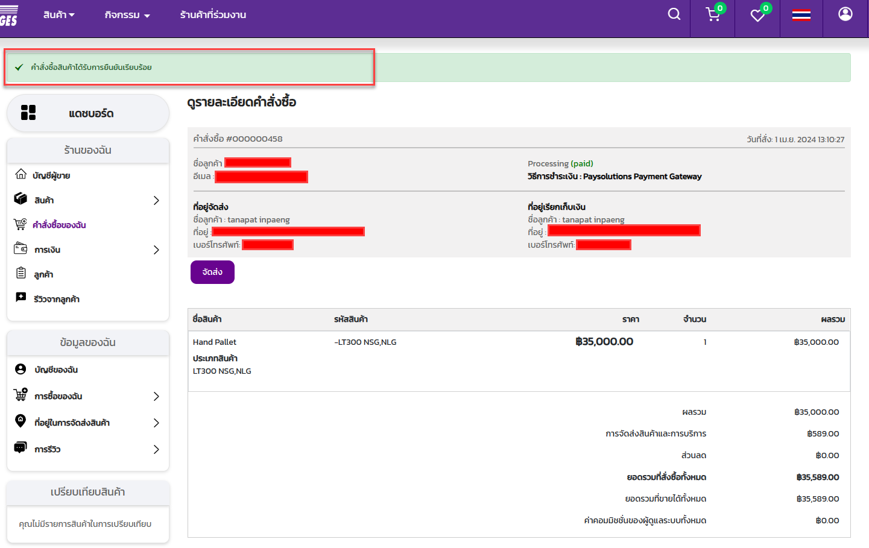Open the wishlist heart icon

point(757,16)
